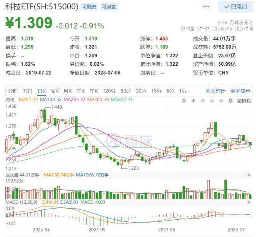Close the 成交量 volume indicator panel

click(249, 175)
